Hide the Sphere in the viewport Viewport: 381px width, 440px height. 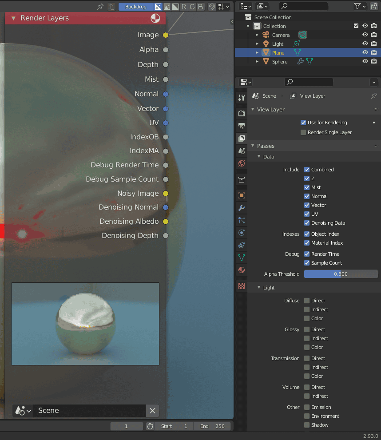click(x=365, y=61)
